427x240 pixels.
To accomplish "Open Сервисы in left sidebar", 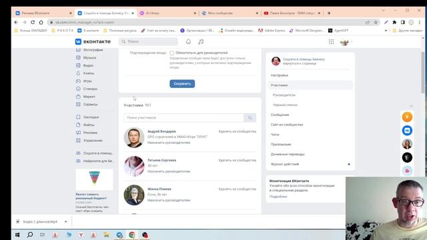I will pyautogui.click(x=87, y=104).
